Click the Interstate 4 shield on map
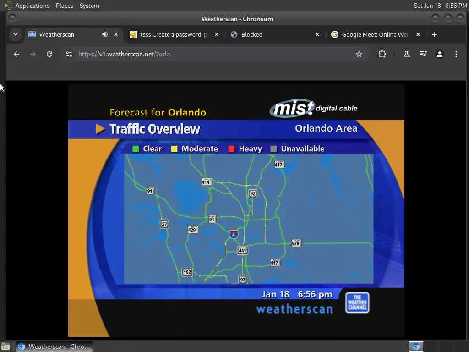The height and width of the screenshot is (352, 469). [234, 234]
